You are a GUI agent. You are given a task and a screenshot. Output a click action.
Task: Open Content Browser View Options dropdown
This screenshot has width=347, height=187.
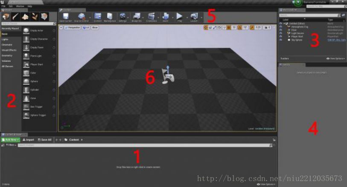267,184
